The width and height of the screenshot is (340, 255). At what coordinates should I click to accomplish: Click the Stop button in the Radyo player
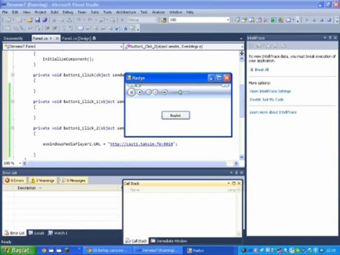(x=140, y=92)
